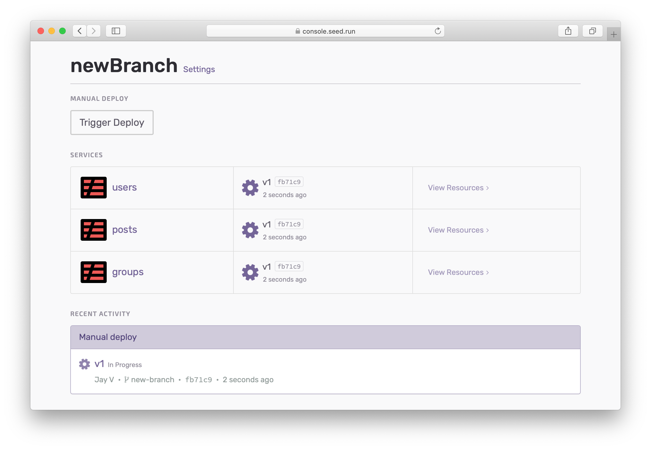Click the groups build progress gear icon
The width and height of the screenshot is (651, 450).
point(250,272)
